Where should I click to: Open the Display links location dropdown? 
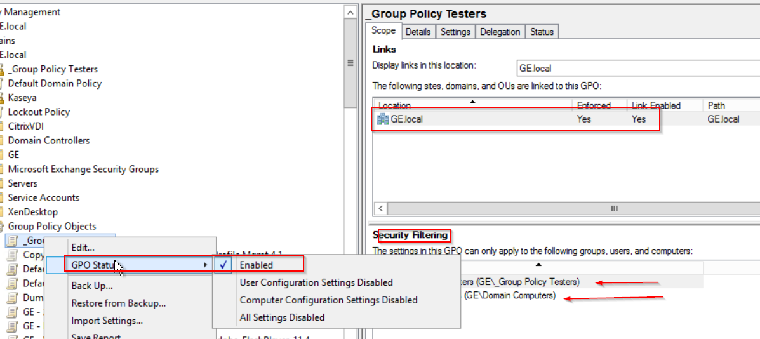[x=638, y=69]
